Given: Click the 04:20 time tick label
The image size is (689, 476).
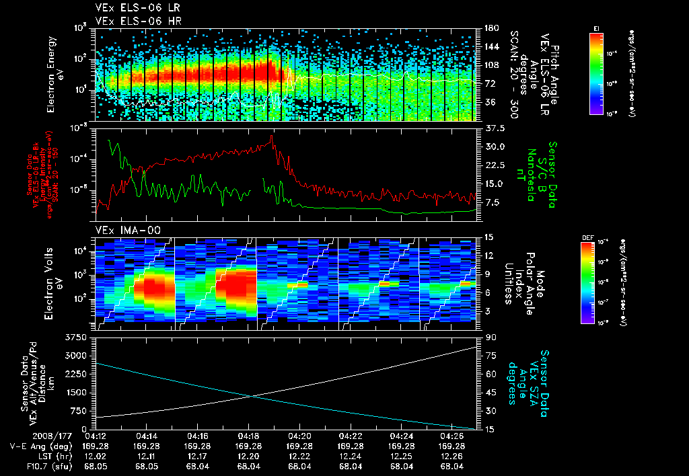Looking at the screenshot, I should (x=299, y=437).
